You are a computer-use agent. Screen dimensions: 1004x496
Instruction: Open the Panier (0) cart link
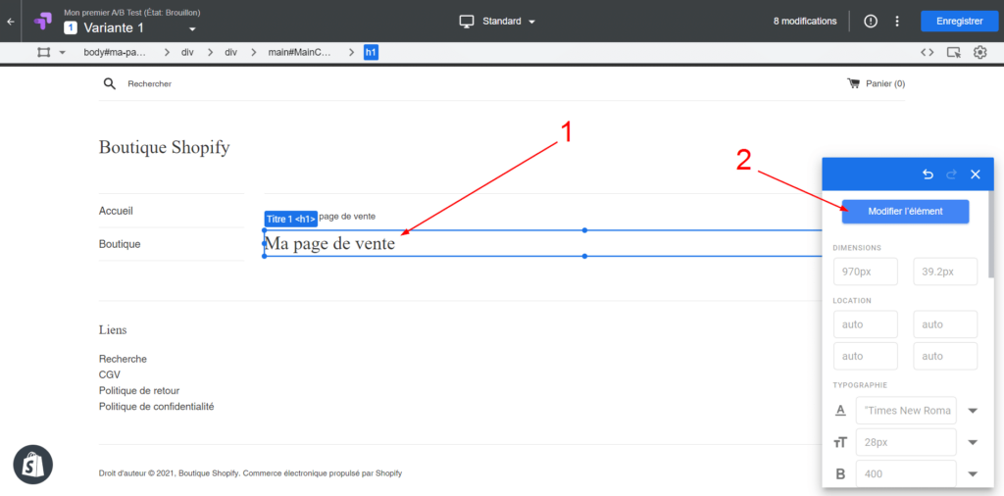point(876,84)
